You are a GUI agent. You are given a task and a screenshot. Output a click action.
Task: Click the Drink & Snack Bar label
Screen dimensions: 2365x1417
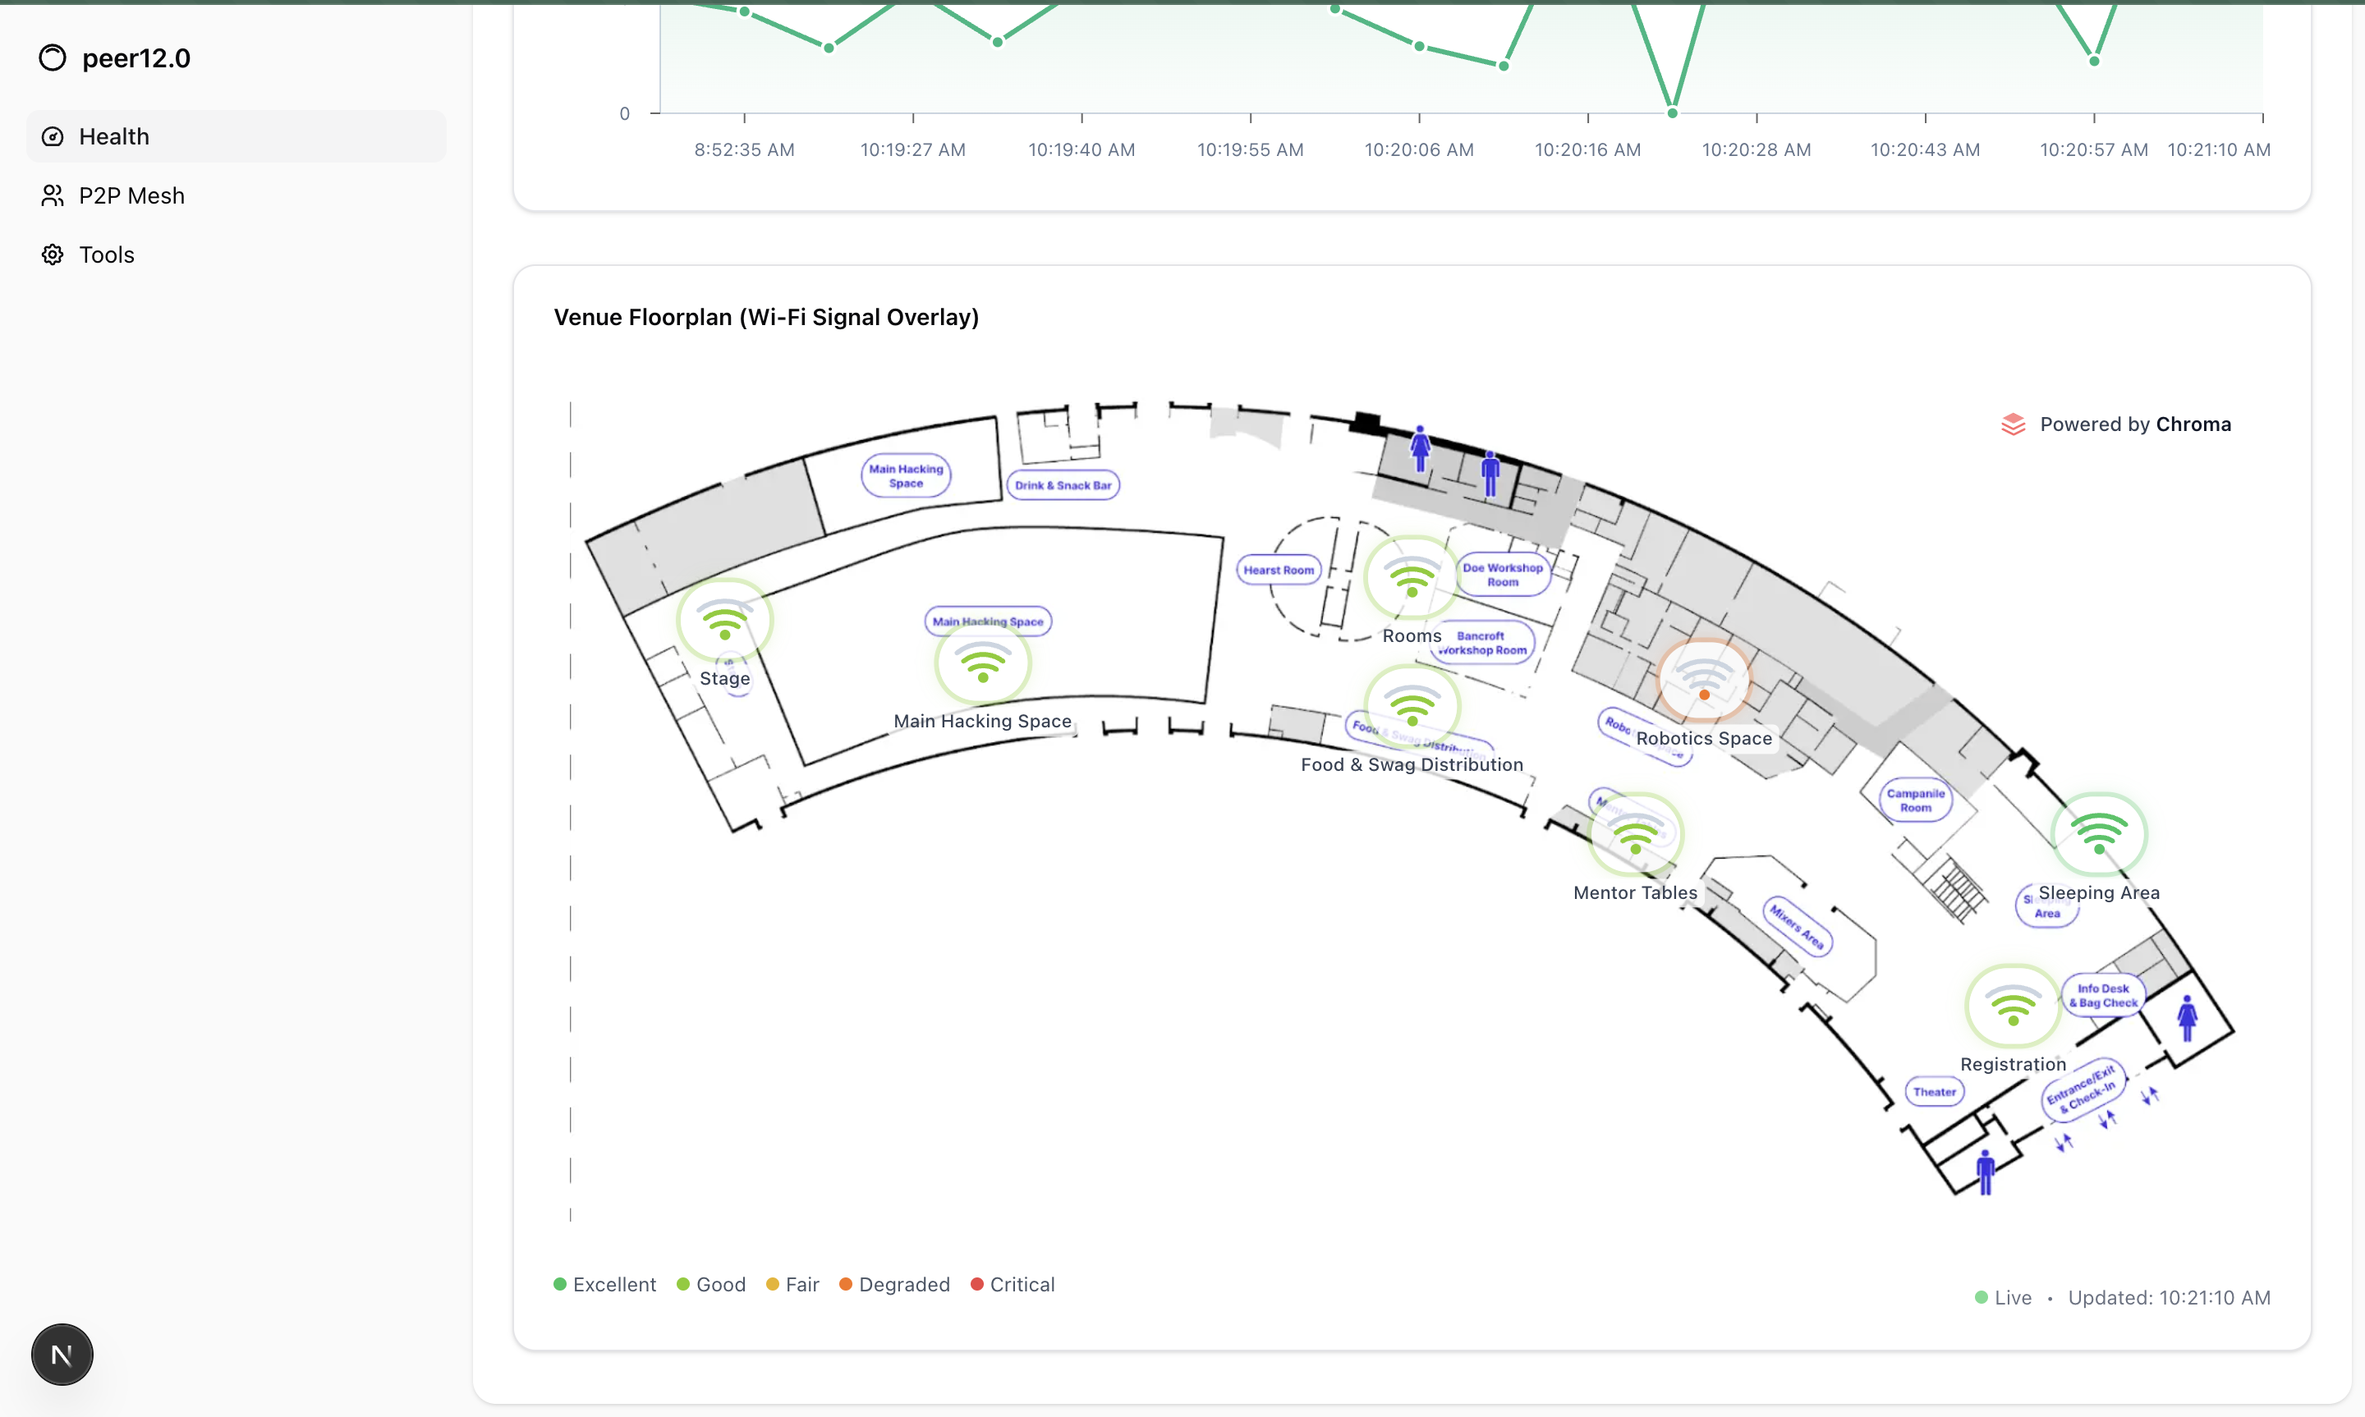pyautogui.click(x=1063, y=485)
